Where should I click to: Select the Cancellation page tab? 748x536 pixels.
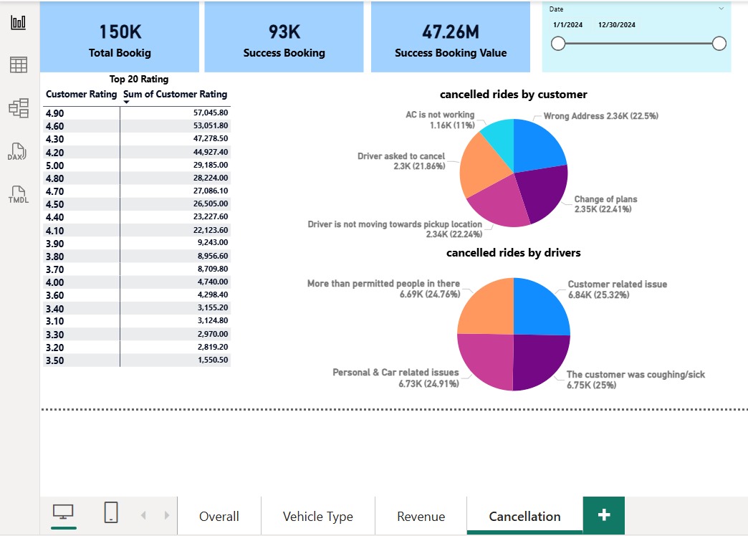[x=524, y=516]
